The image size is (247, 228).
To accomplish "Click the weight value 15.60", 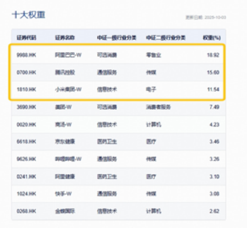I will pyautogui.click(x=213, y=73).
